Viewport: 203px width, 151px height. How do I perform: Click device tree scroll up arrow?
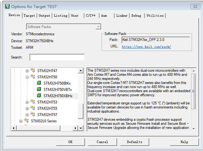click(x=81, y=70)
